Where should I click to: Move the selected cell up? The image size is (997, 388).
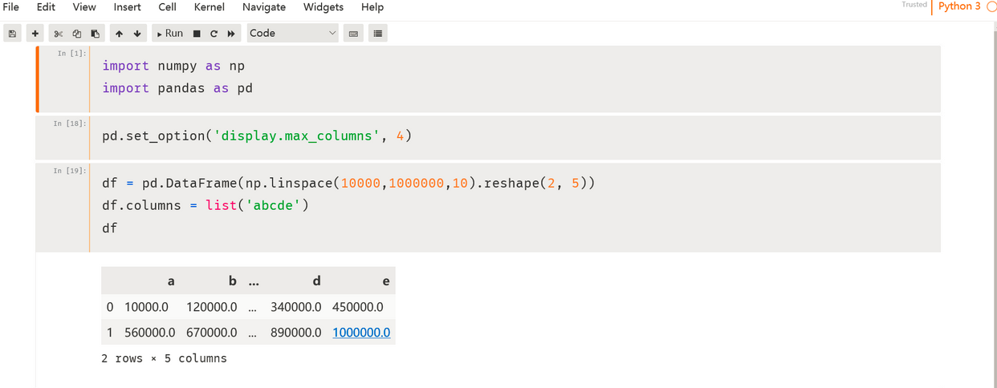(119, 34)
